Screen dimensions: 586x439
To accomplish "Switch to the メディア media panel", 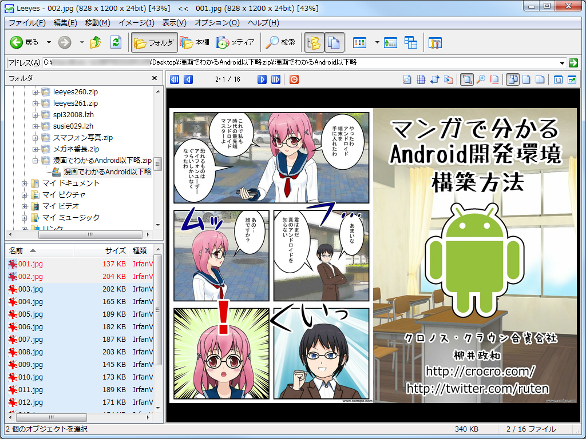I will 235,42.
